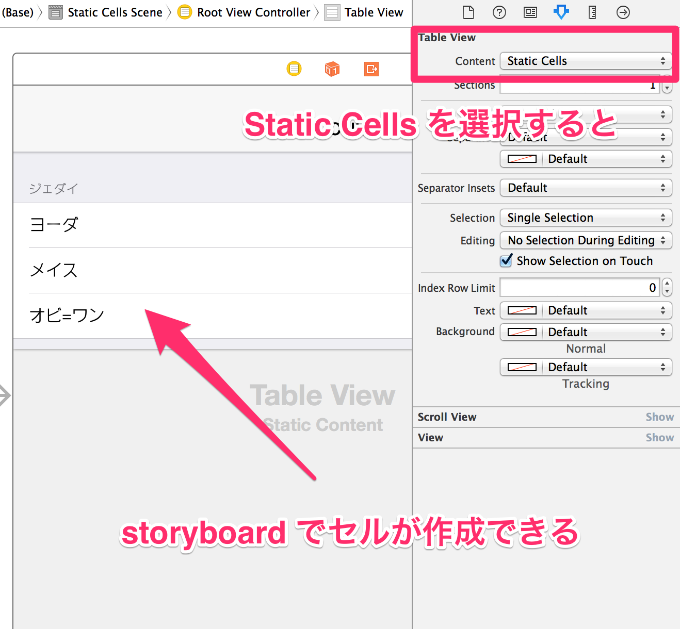Image resolution: width=680 pixels, height=629 pixels.
Task: Click the orange First Responder cube icon
Action: tap(332, 69)
